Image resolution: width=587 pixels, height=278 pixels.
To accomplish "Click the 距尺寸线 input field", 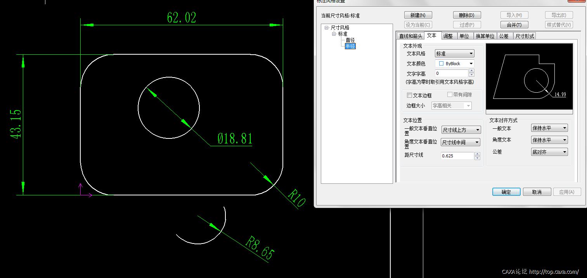I will (x=457, y=156).
